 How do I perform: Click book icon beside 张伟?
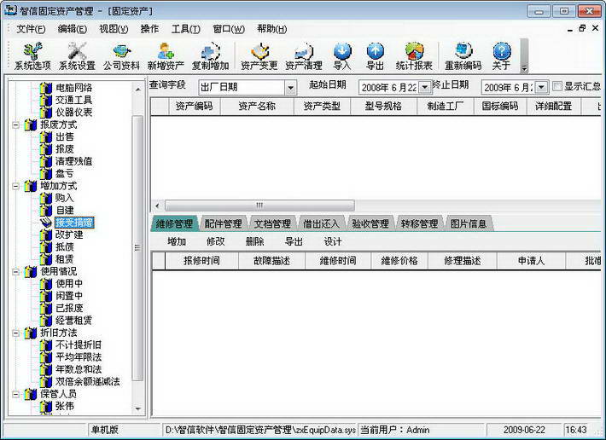click(x=45, y=406)
